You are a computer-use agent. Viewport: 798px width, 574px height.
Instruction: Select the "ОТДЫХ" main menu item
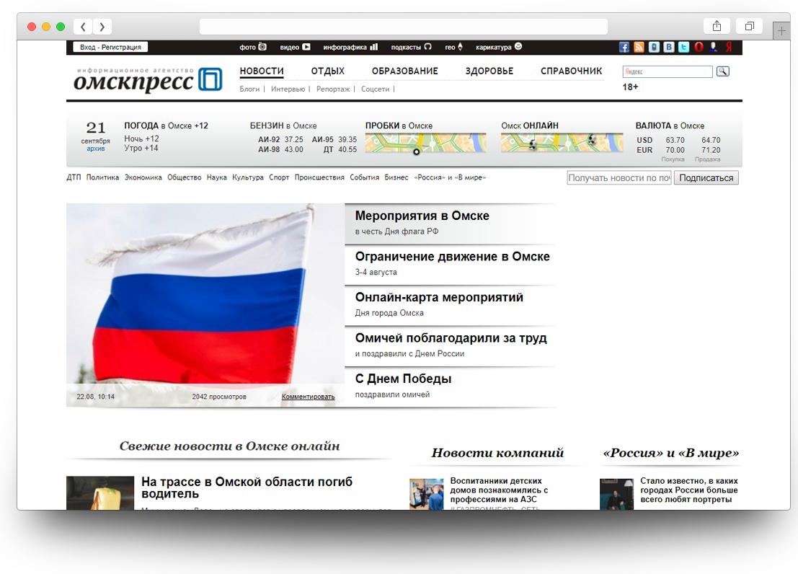point(328,71)
